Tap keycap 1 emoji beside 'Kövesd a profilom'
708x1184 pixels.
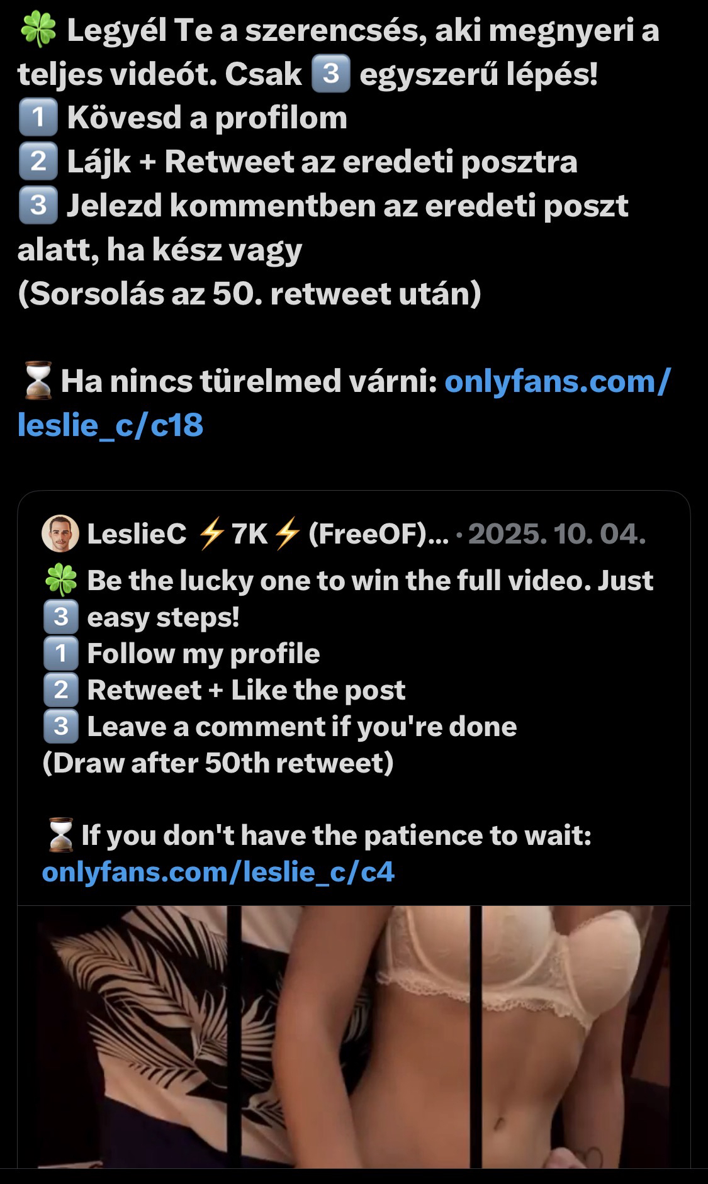tap(38, 118)
